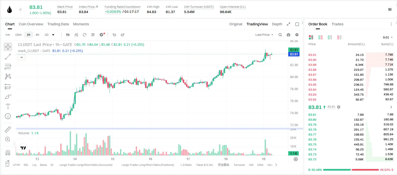
Task: Collapse the chart legend with arrow
Action: (21, 57)
